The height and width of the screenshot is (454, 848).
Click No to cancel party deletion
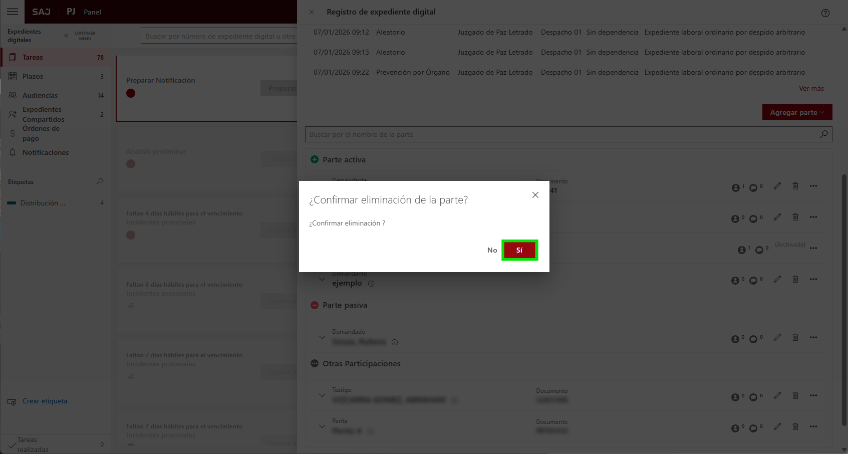tap(492, 250)
